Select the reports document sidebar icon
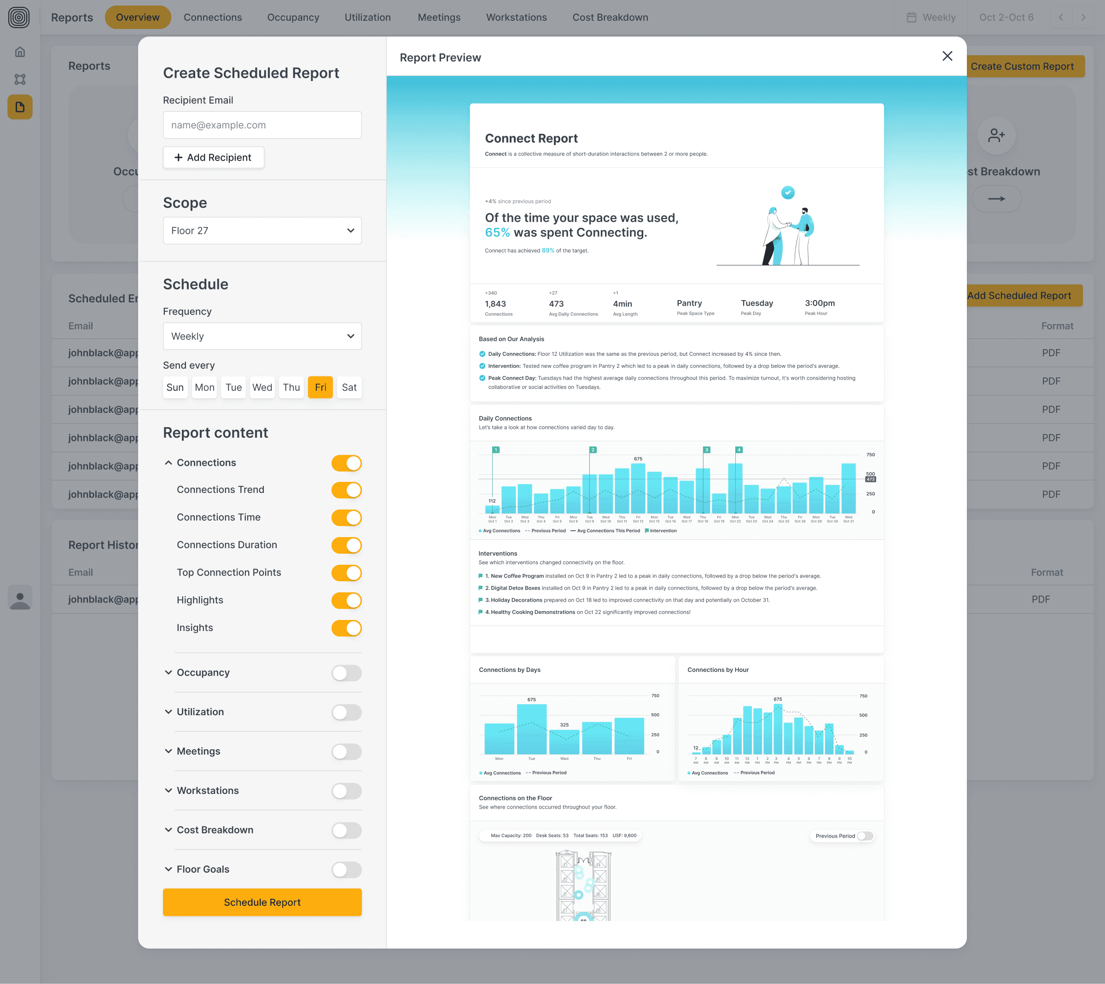Viewport: 1105px width, 984px height. point(20,107)
